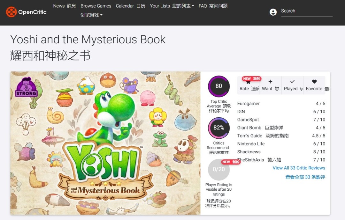Click the GameSpot score 7 / 10

tap(319, 120)
